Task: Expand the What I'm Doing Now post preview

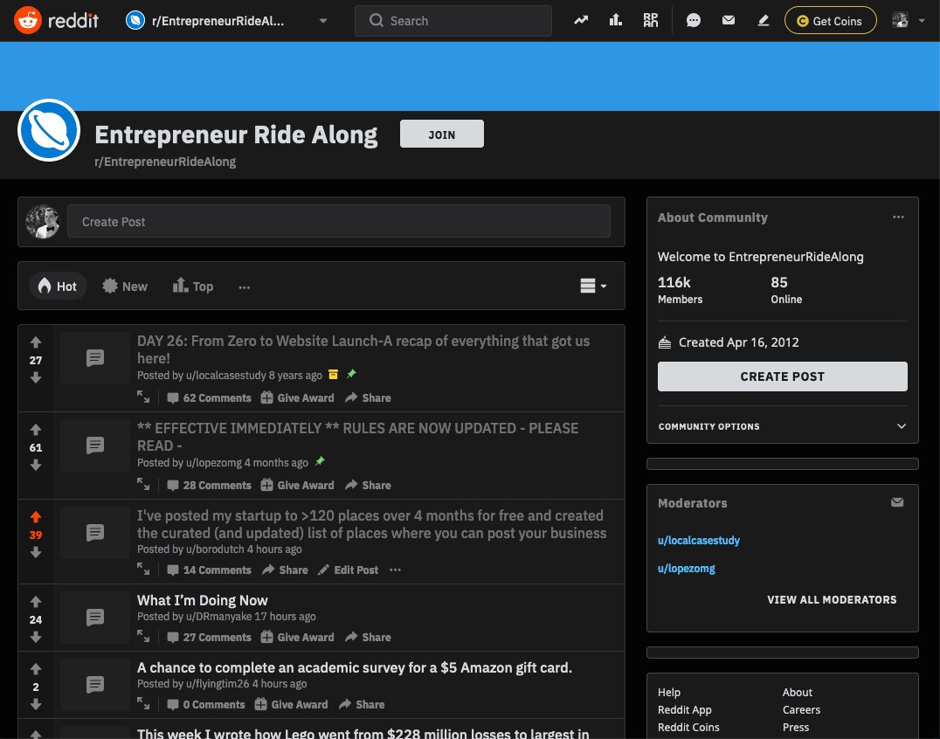Action: (143, 637)
